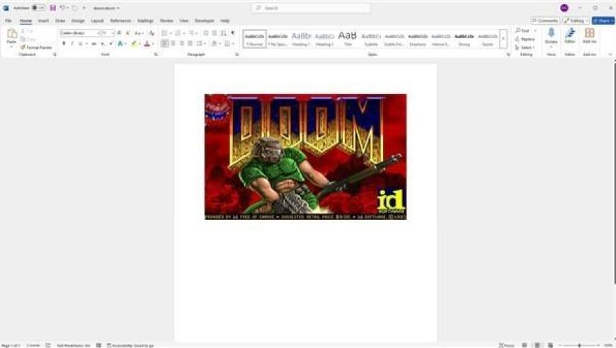
Task: Toggle Bold formatting
Action: (64, 44)
